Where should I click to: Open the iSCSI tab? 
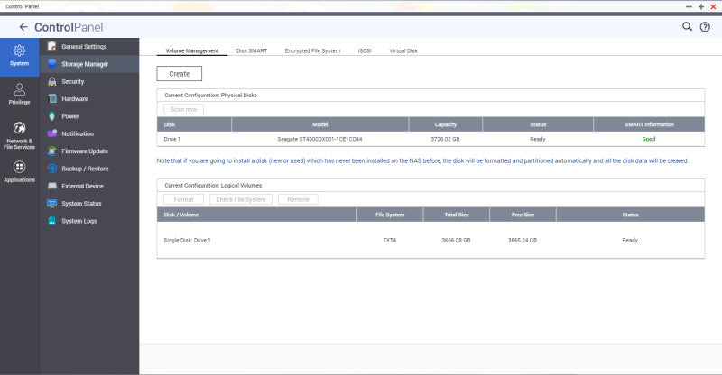click(365, 50)
